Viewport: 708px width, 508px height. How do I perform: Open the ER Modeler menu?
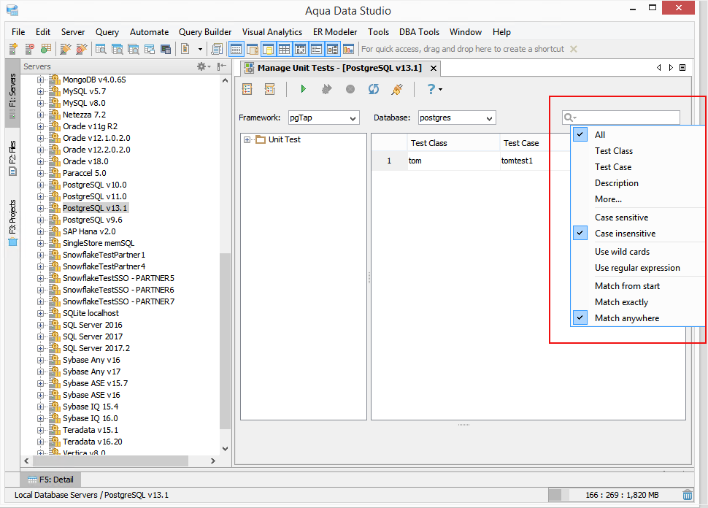[334, 32]
